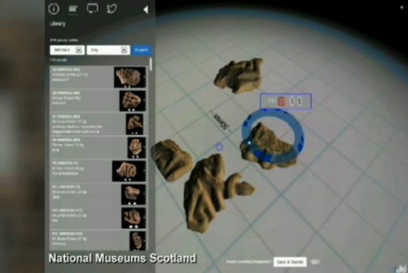408x273 pixels.
Task: Select the third fragment thumbnail in results
Action: 135,124
